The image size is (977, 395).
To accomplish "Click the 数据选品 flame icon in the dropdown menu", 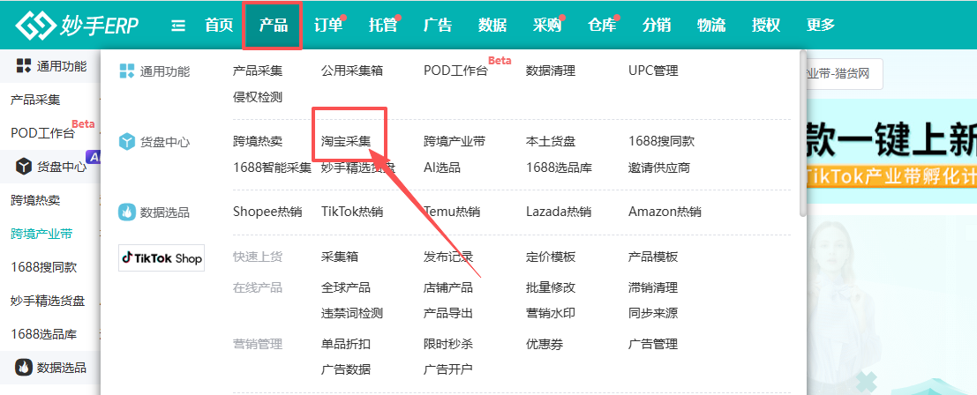I will (126, 212).
